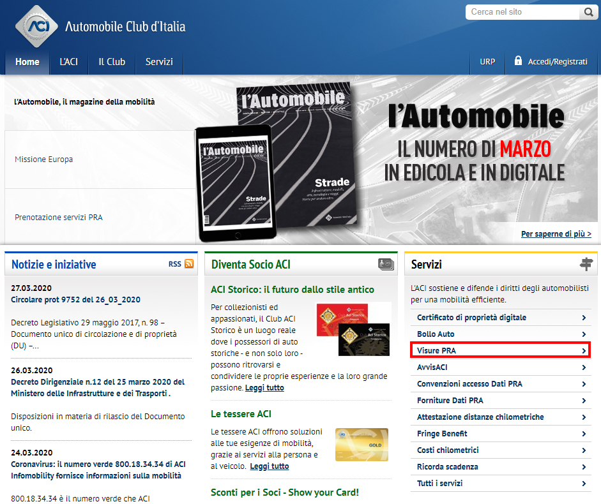Click the Automobile Club d'Italia title
The height and width of the screenshot is (504, 601).
[125, 26]
